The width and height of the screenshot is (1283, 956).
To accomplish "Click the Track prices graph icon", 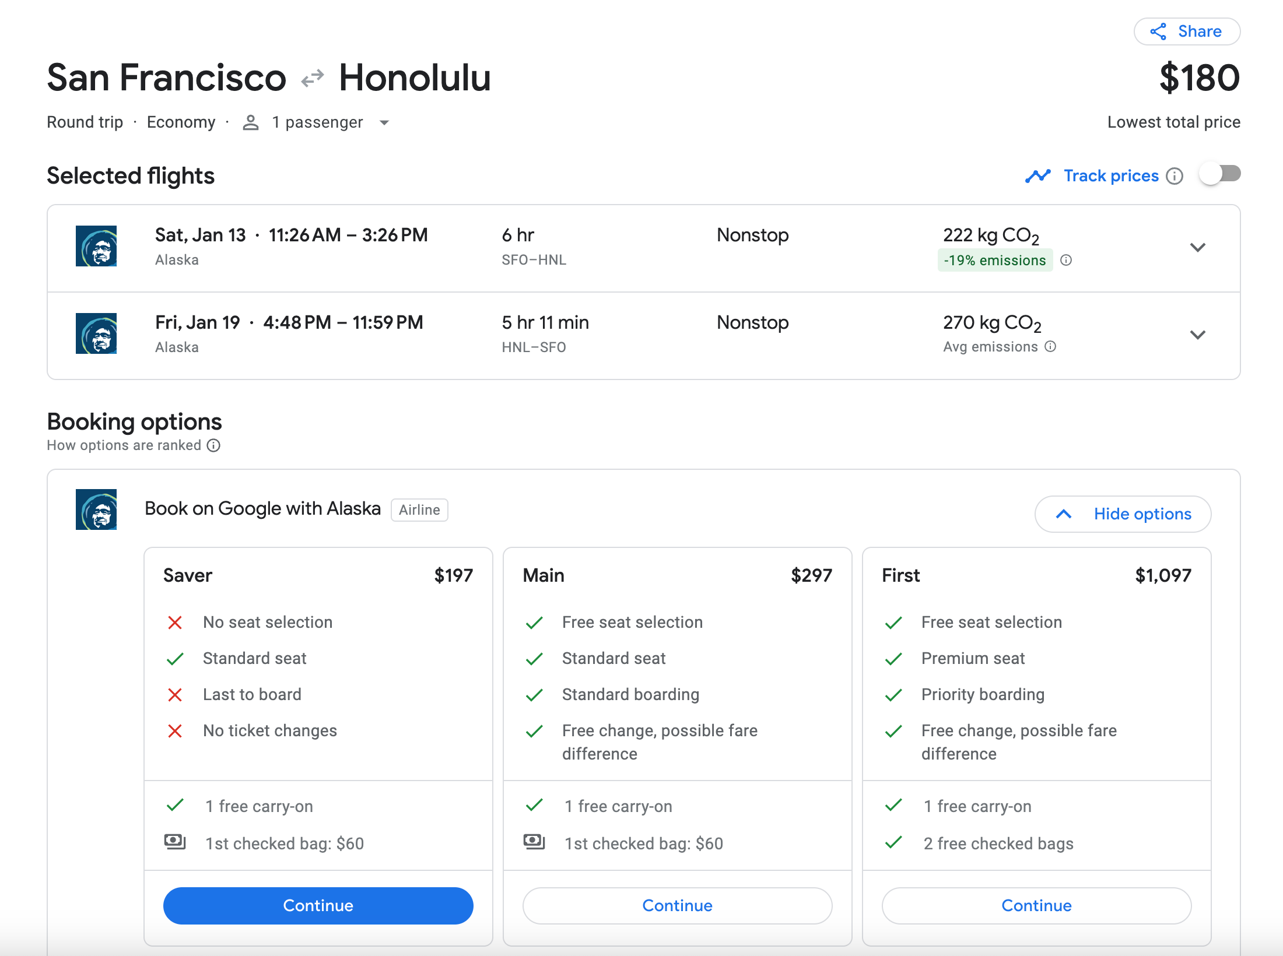I will (1038, 176).
